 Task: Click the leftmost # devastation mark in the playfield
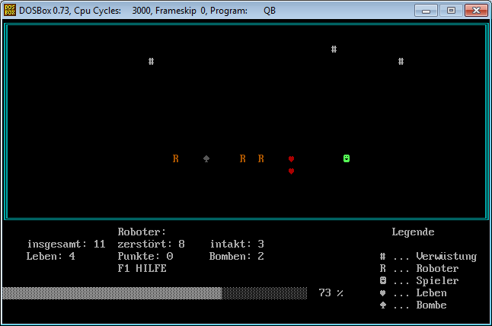click(x=152, y=61)
